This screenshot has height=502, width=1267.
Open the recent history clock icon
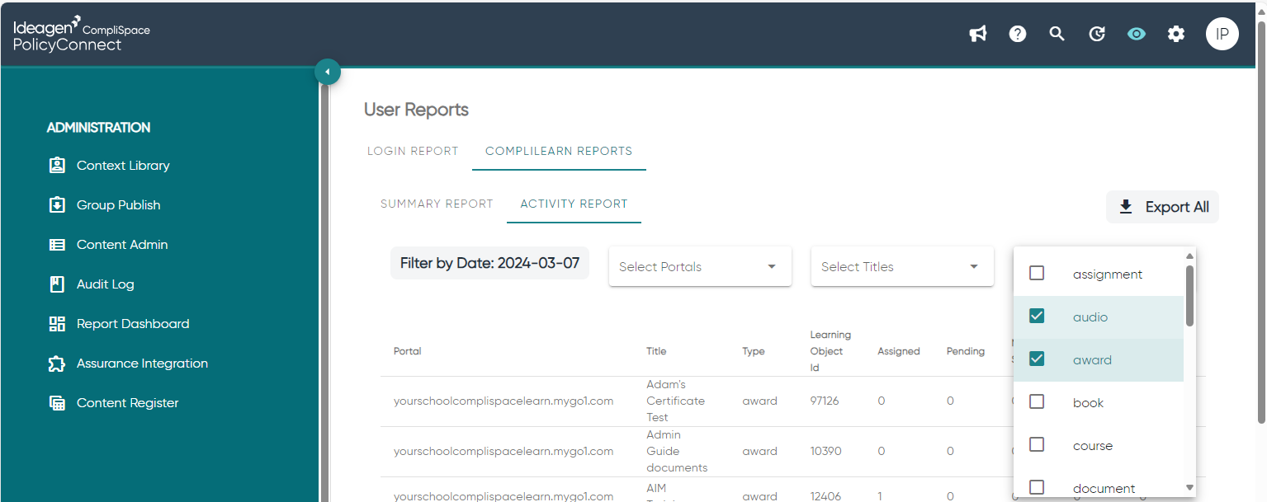tap(1097, 34)
